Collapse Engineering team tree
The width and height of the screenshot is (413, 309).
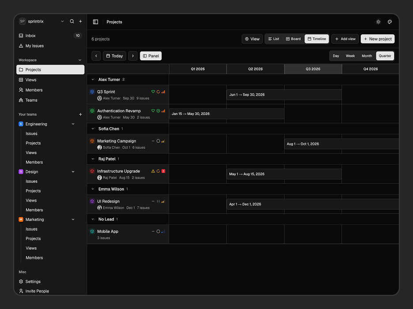pos(73,124)
